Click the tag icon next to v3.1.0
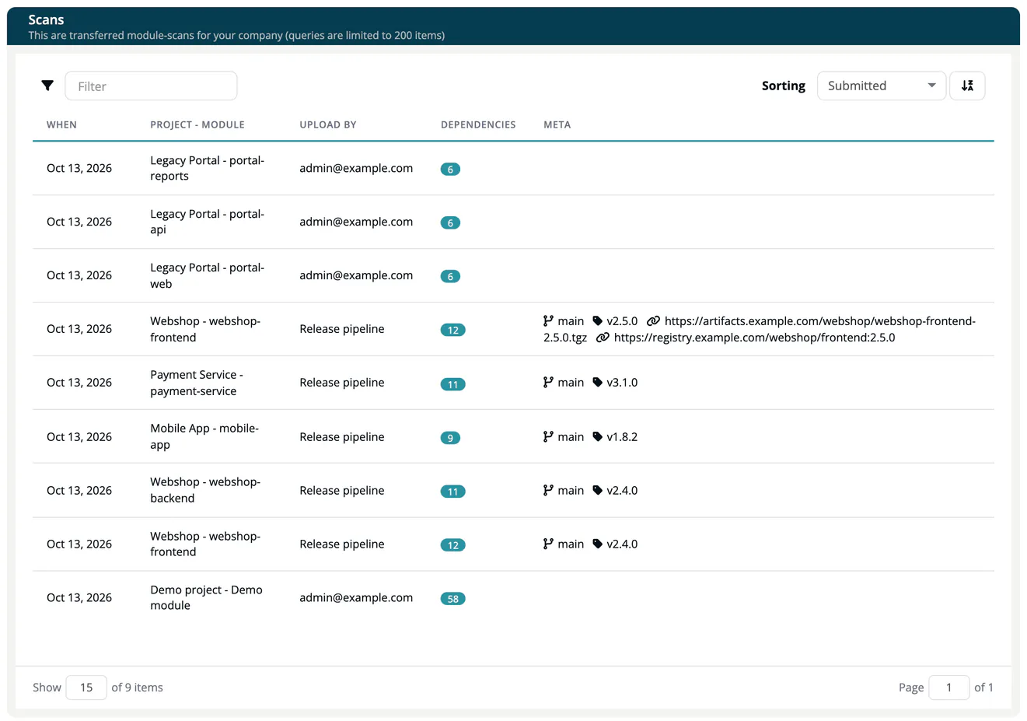The width and height of the screenshot is (1027, 721). click(x=597, y=382)
